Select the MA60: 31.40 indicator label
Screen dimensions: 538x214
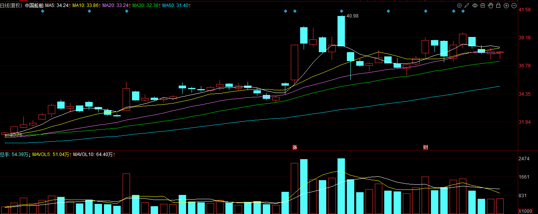pyautogui.click(x=176, y=6)
